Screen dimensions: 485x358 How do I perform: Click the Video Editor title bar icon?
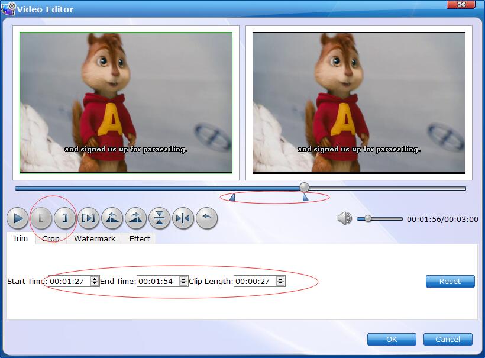tap(8, 9)
